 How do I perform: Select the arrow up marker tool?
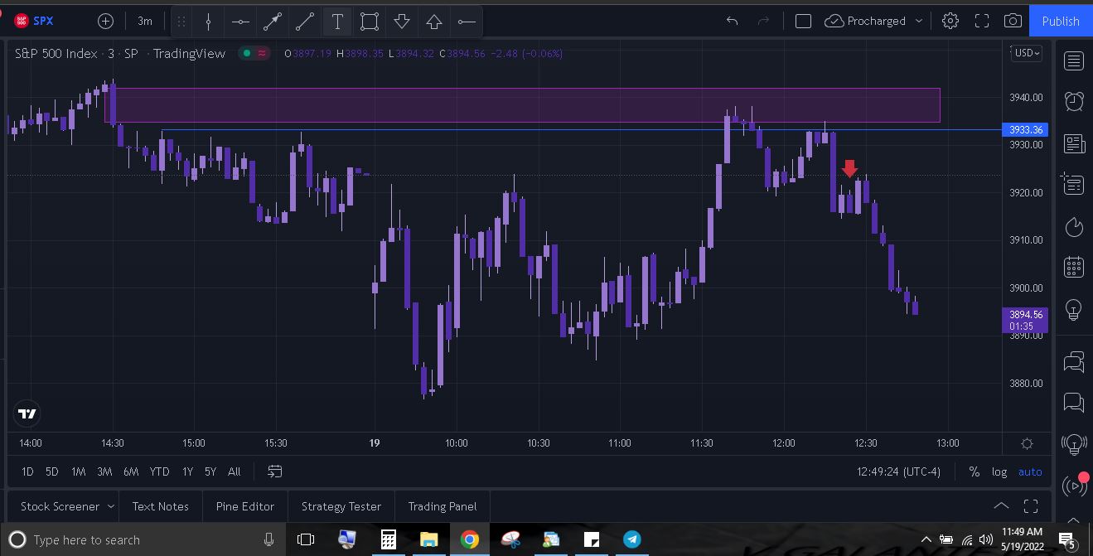[x=434, y=22]
